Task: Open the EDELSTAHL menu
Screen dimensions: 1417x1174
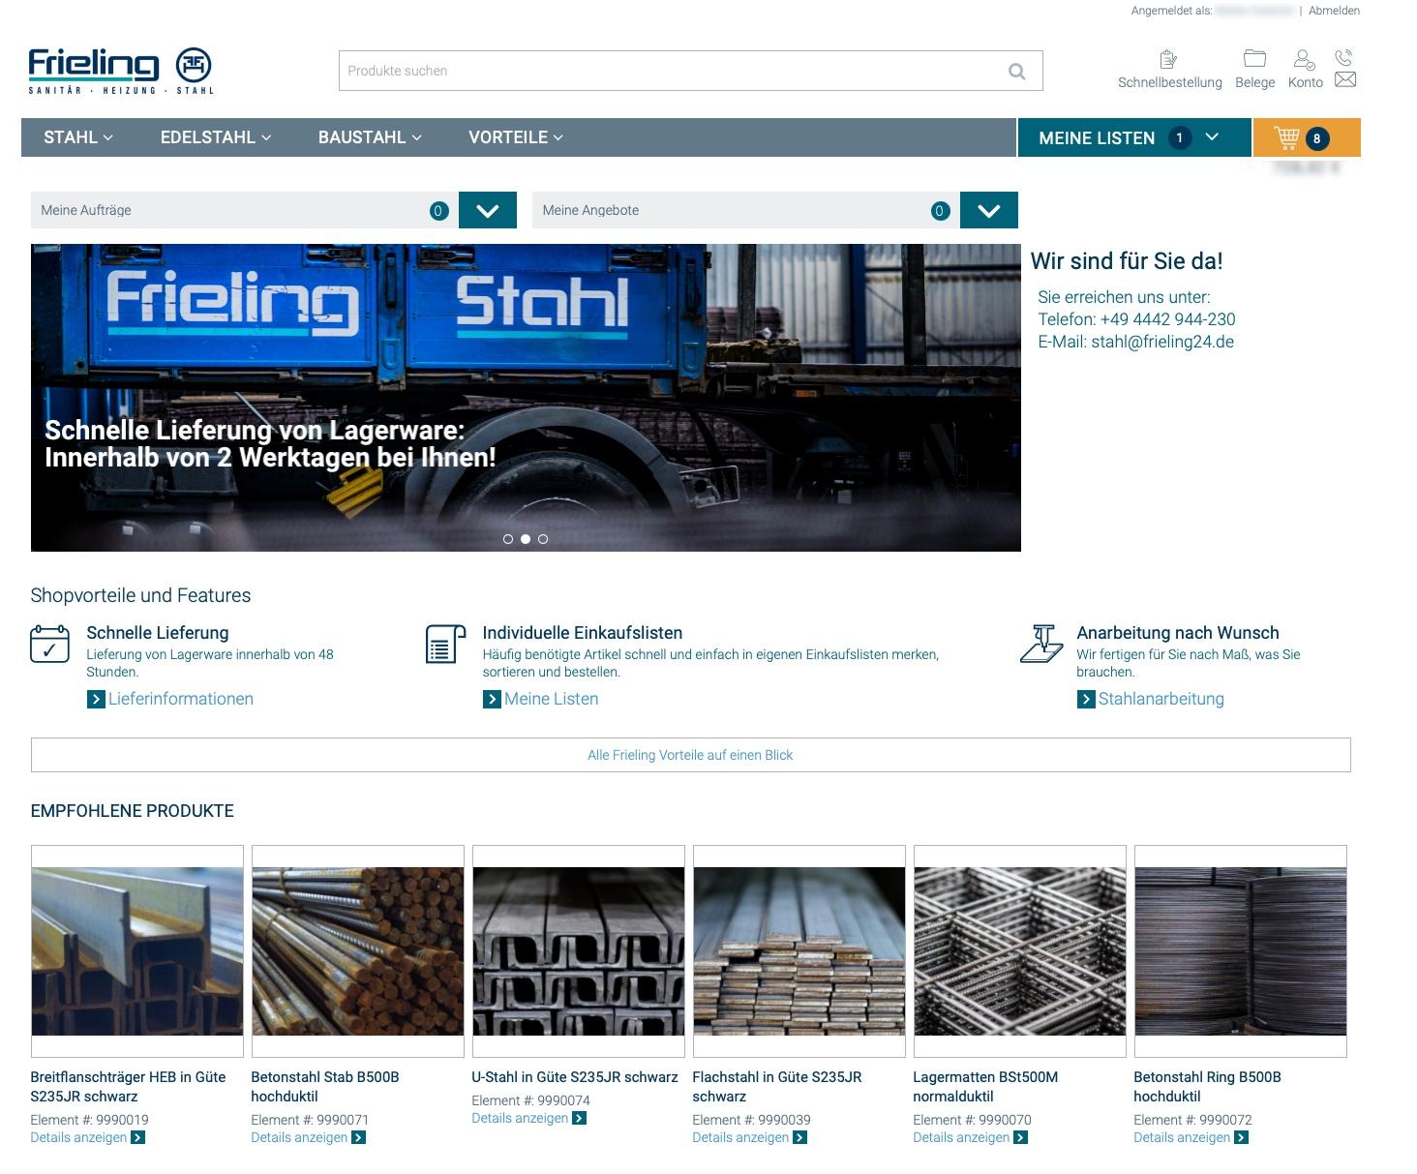Action: (216, 137)
